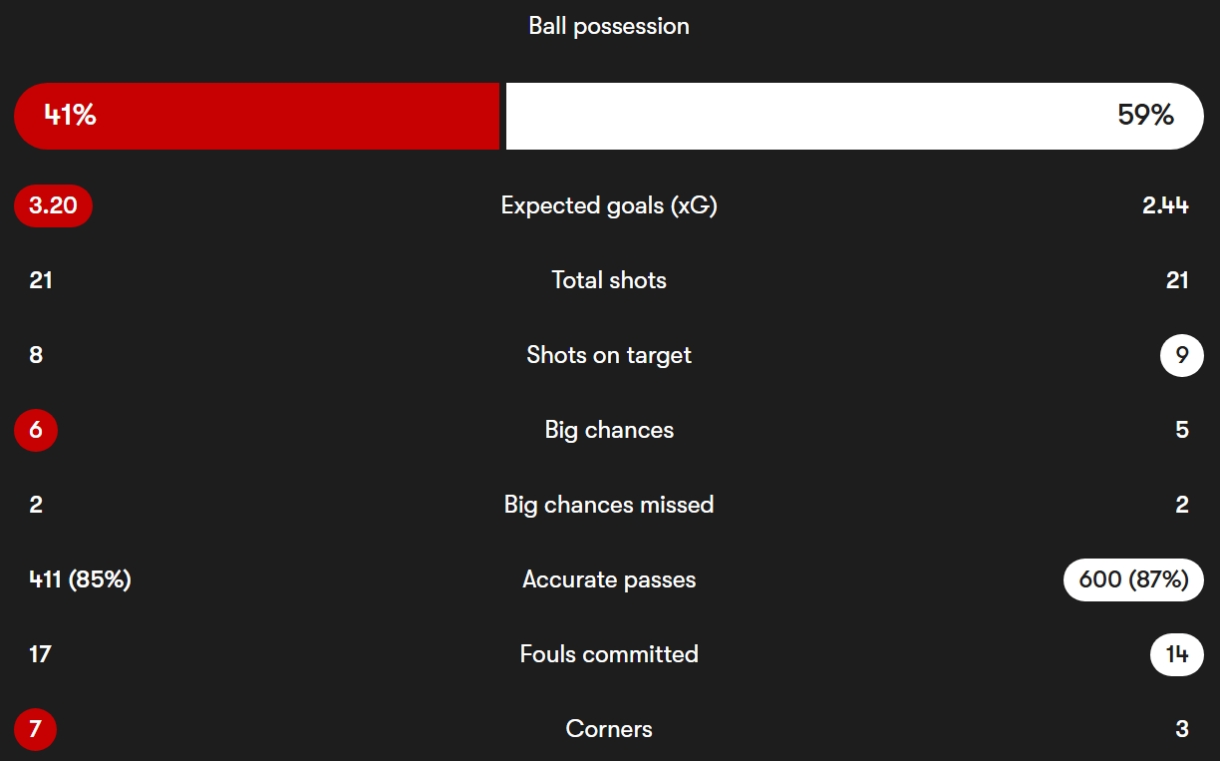Click the red 6 big chances badge
The width and height of the screenshot is (1220, 761).
[36, 430]
